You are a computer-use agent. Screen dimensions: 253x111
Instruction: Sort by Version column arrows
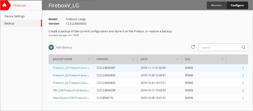point(133,59)
